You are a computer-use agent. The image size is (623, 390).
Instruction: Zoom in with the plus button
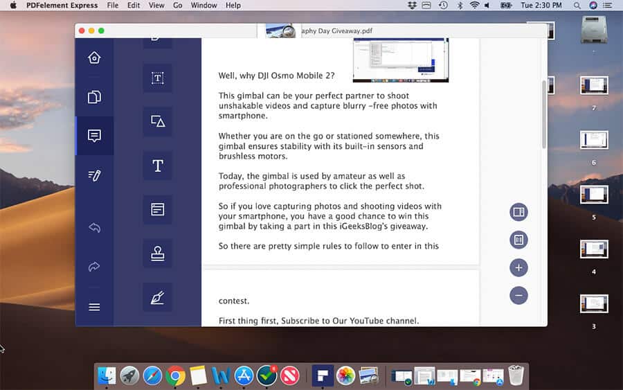click(518, 267)
